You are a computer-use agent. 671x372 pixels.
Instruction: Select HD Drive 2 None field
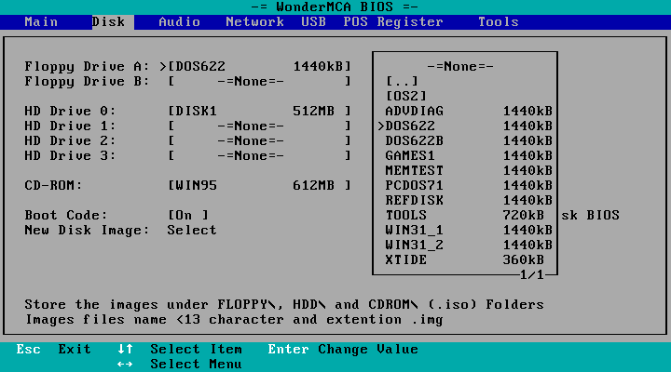[x=259, y=141]
